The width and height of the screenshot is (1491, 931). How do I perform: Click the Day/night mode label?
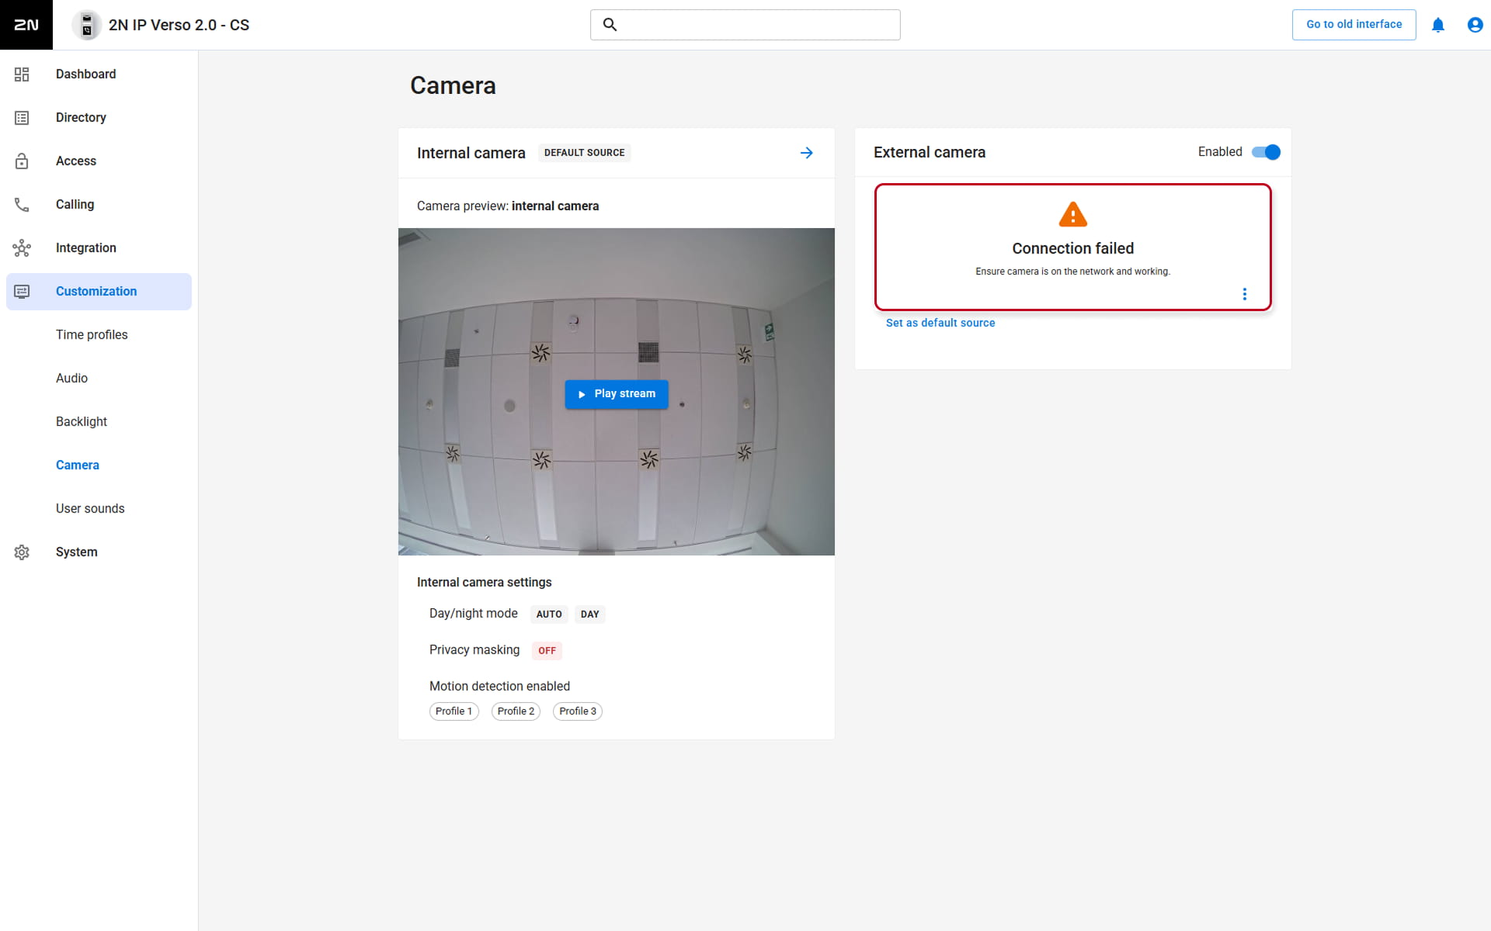coord(474,614)
